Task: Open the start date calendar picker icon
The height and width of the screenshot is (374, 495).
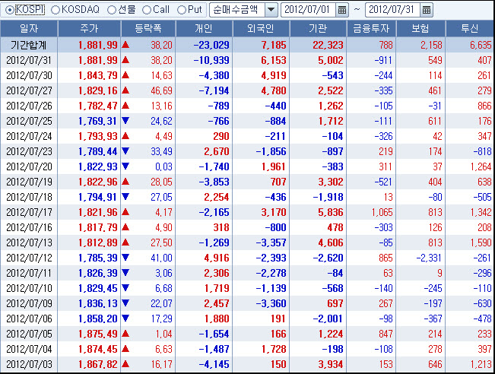Action: pyautogui.click(x=342, y=10)
